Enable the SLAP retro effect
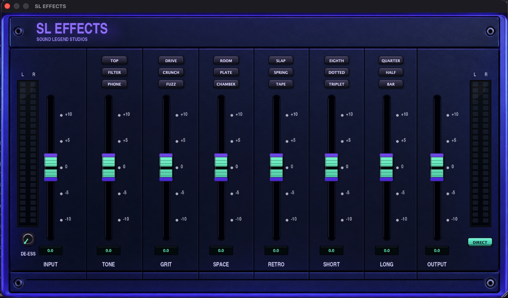Screen dimensions: 508x298 (281, 61)
